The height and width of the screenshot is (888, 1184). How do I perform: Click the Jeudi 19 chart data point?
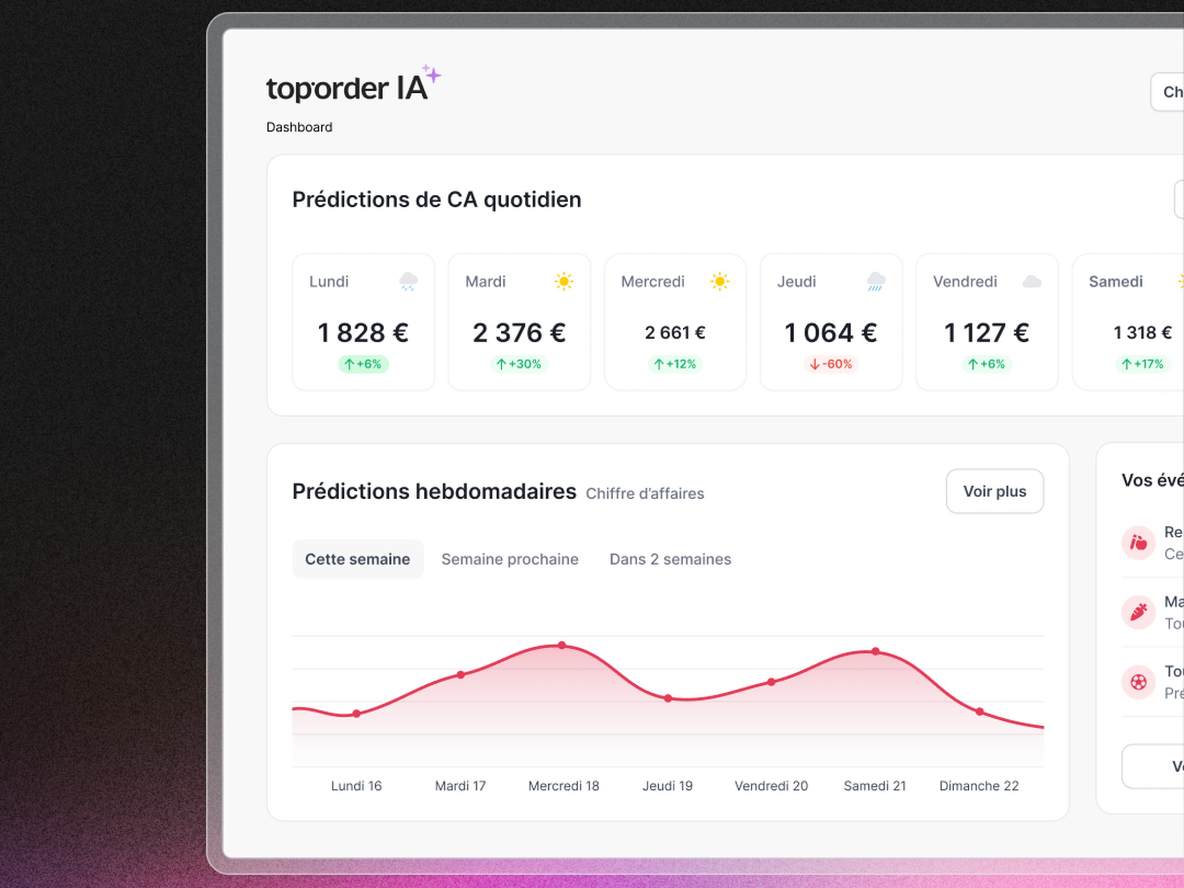[668, 698]
